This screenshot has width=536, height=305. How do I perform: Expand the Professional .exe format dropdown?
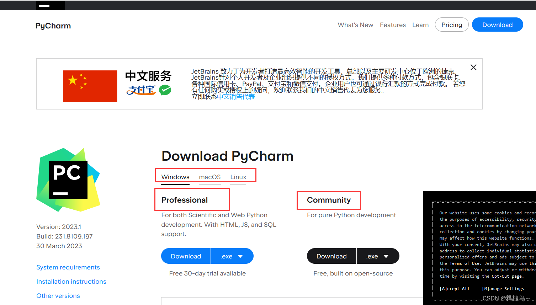[x=232, y=256]
